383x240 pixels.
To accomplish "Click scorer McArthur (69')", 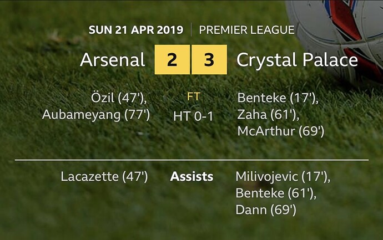I will [280, 131].
